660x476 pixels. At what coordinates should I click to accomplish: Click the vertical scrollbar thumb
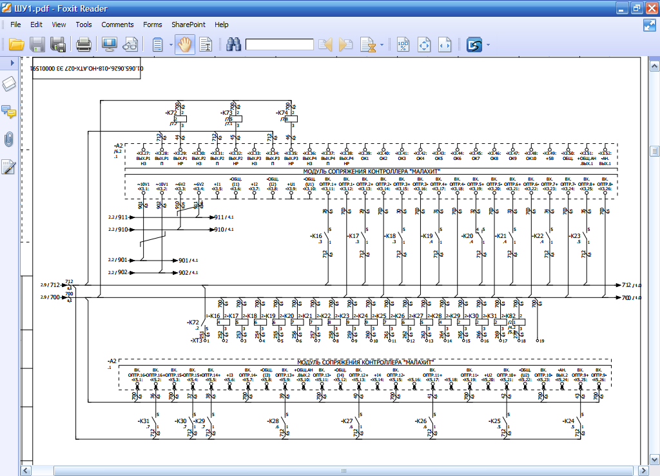click(654, 150)
